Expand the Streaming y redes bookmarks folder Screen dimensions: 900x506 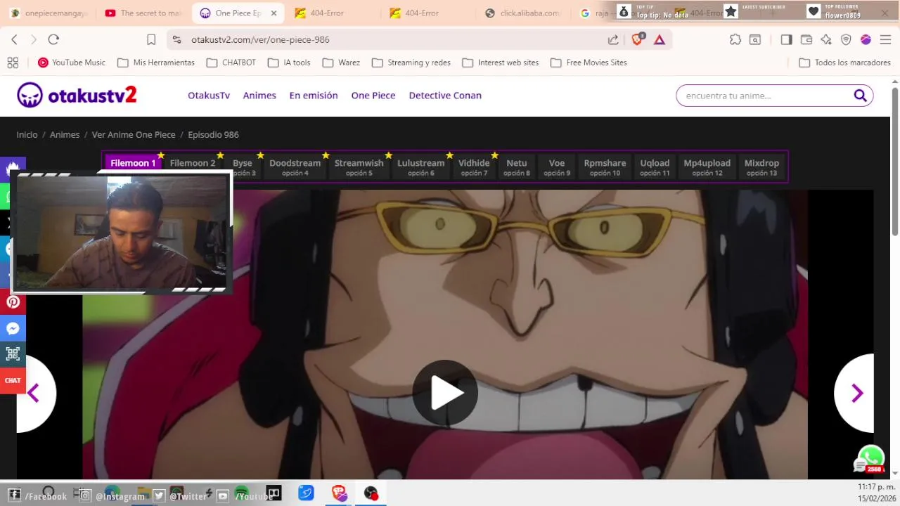(411, 63)
